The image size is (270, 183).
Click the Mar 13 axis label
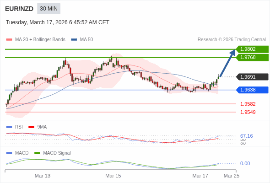click(43, 176)
